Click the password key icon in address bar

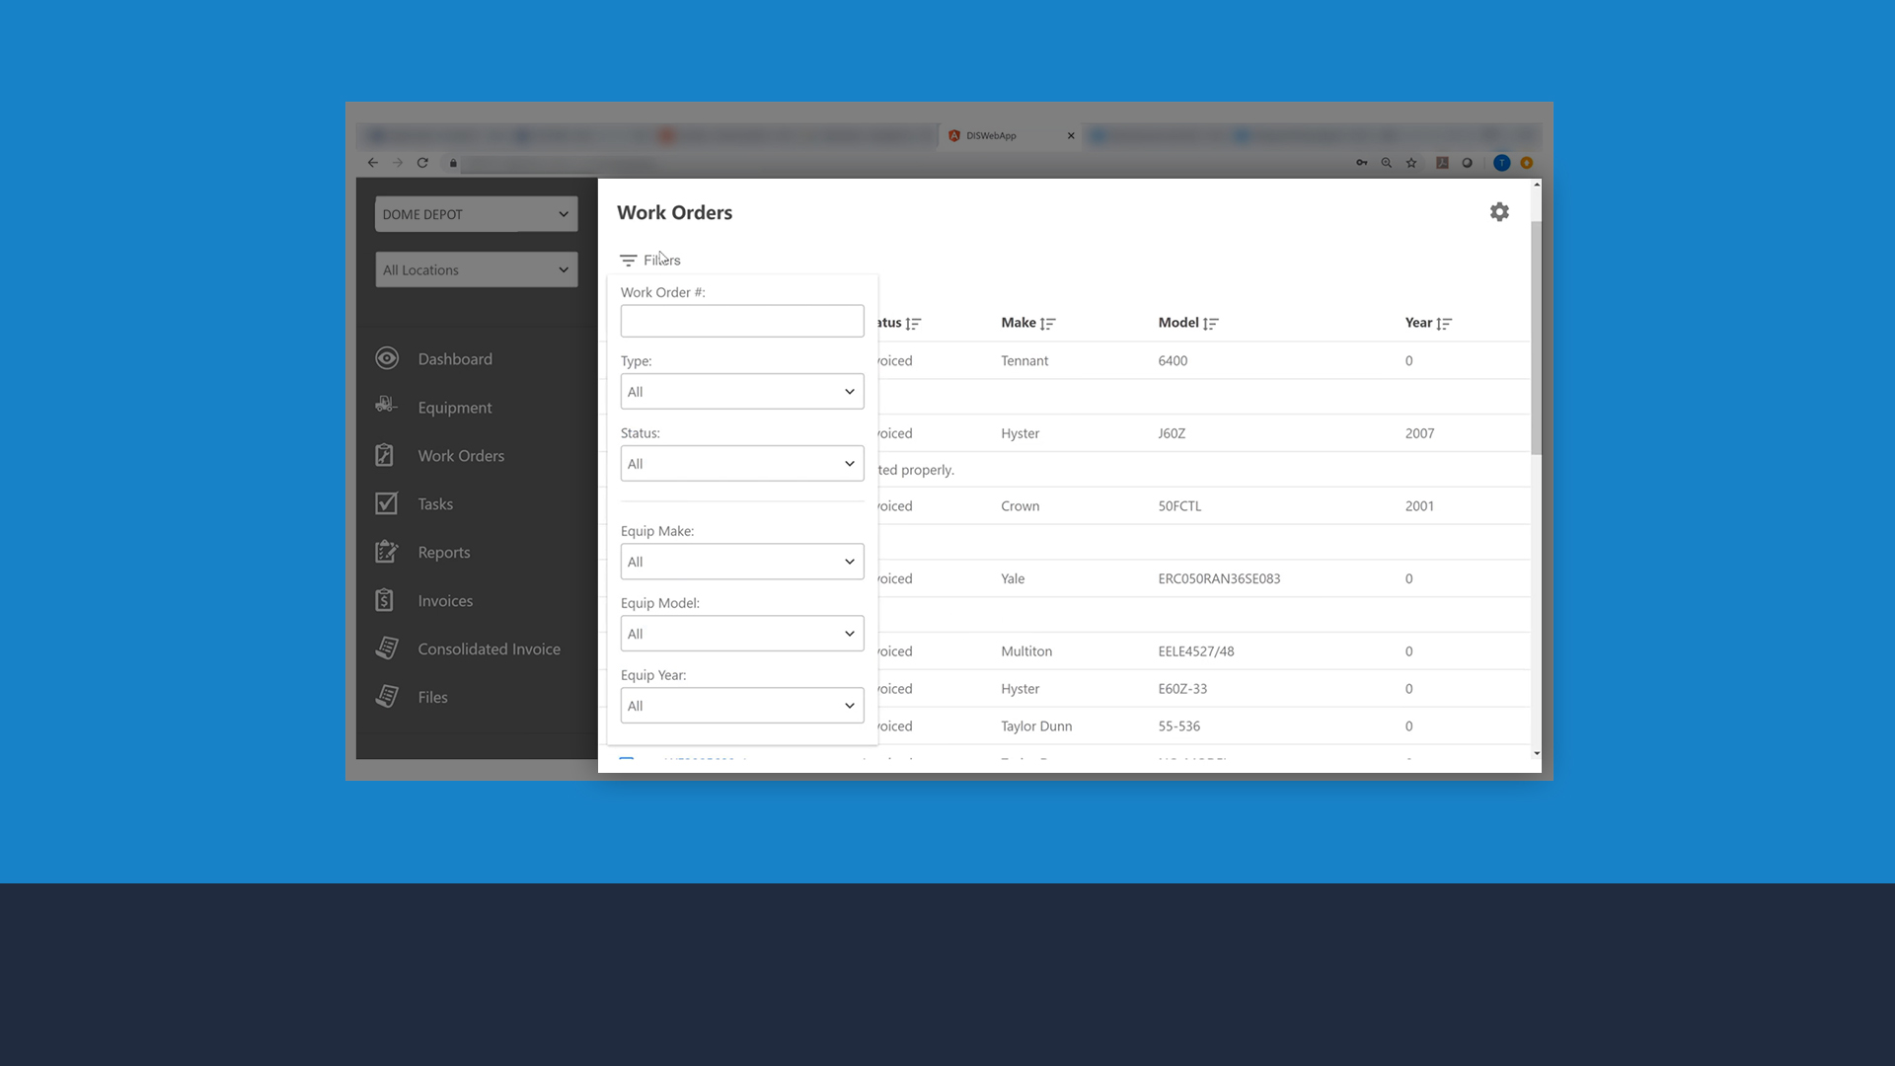pos(1362,163)
